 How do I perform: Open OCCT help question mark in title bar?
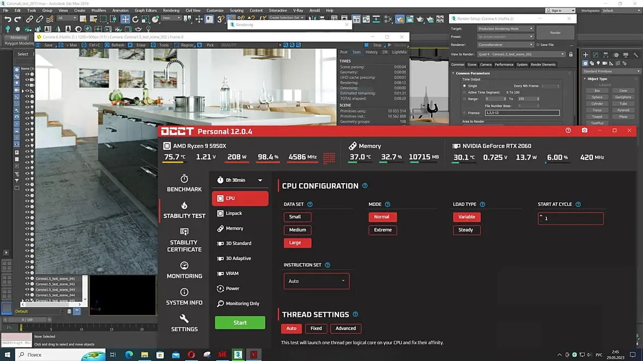(x=568, y=130)
